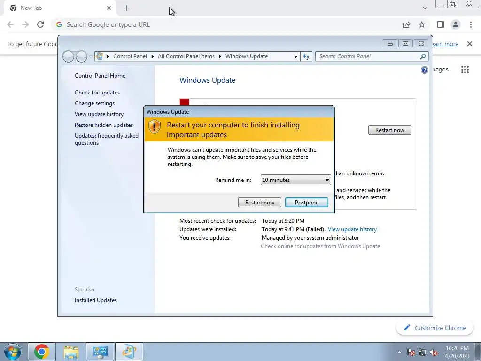
Task: Click Windows Update breadcrumb segment
Action: [x=247, y=56]
